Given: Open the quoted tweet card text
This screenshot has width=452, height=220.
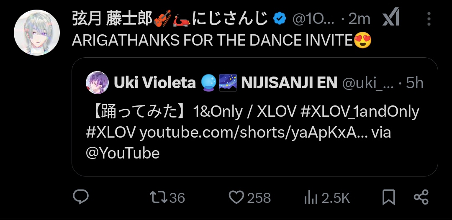Looking at the screenshot, I should pyautogui.click(x=252, y=133).
